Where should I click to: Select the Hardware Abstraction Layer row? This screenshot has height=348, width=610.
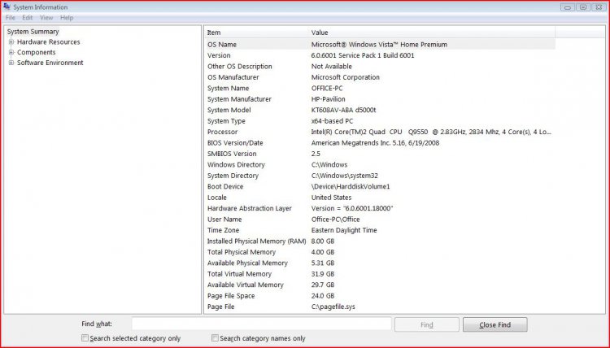(x=380, y=208)
